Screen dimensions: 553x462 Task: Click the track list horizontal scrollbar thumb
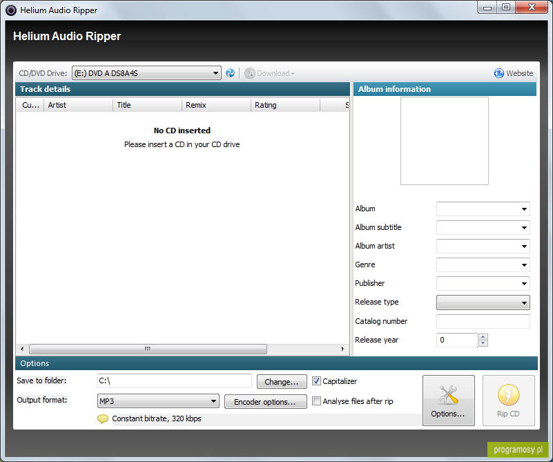point(148,349)
